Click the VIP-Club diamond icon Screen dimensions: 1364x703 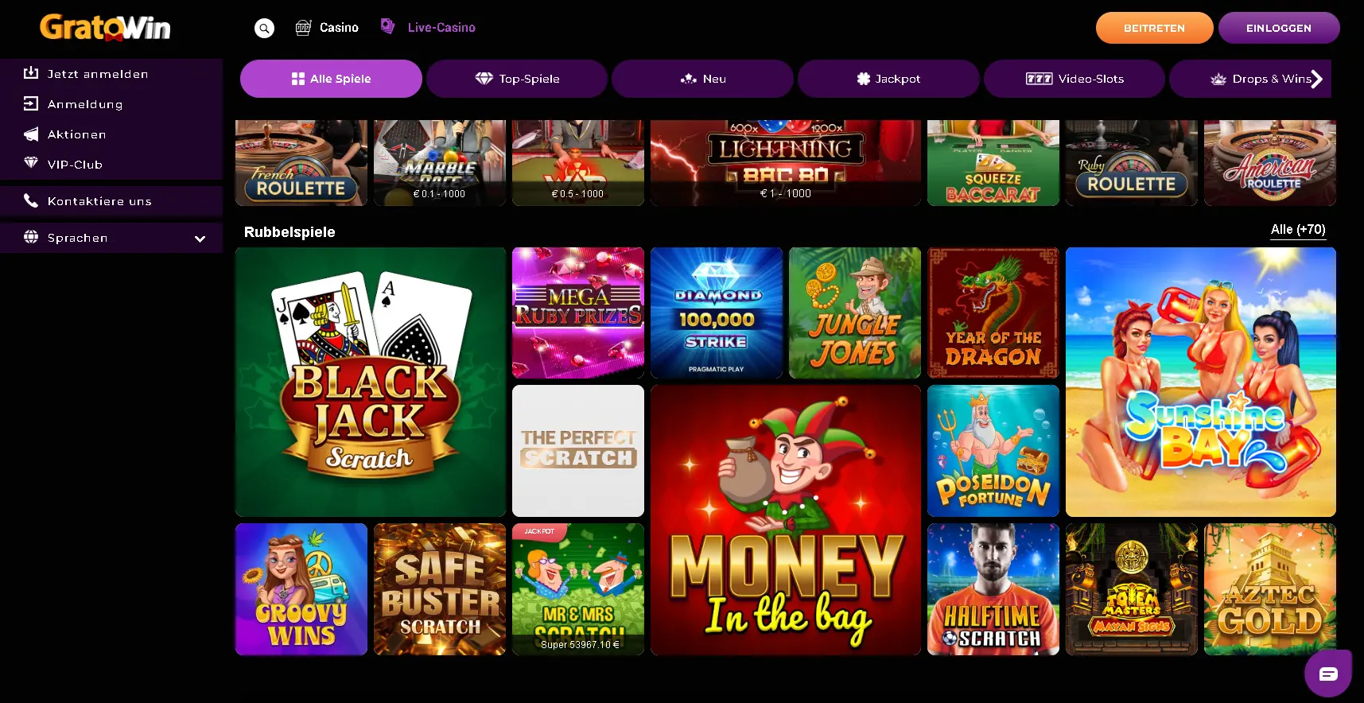click(31, 163)
